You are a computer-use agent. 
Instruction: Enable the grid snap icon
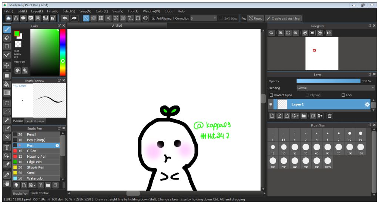101,18
